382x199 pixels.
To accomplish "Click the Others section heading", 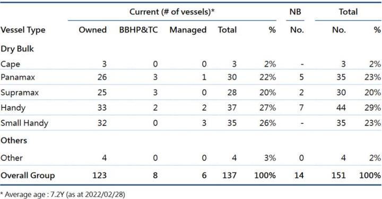I will click(x=14, y=140).
